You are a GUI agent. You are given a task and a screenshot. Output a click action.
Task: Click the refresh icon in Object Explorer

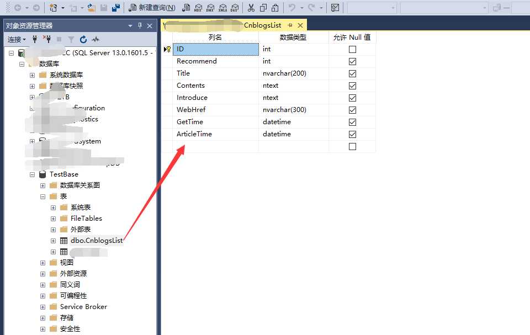pos(83,40)
